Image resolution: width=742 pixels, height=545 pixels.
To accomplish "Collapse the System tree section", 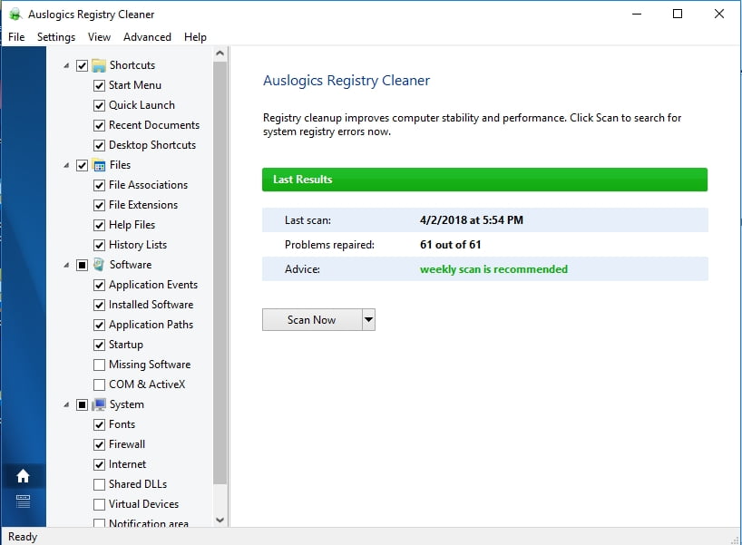I will tap(65, 404).
